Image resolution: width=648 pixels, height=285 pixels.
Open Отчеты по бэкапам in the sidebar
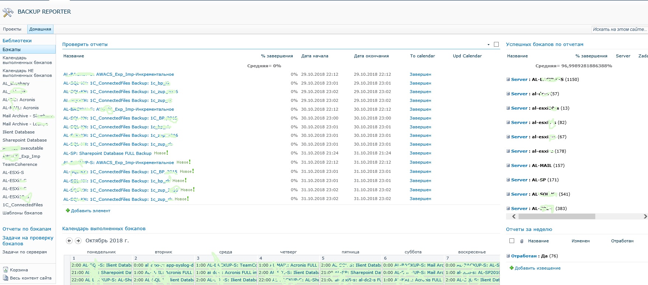point(27,229)
